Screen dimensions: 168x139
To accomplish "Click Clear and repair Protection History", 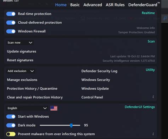I will point(35,97).
